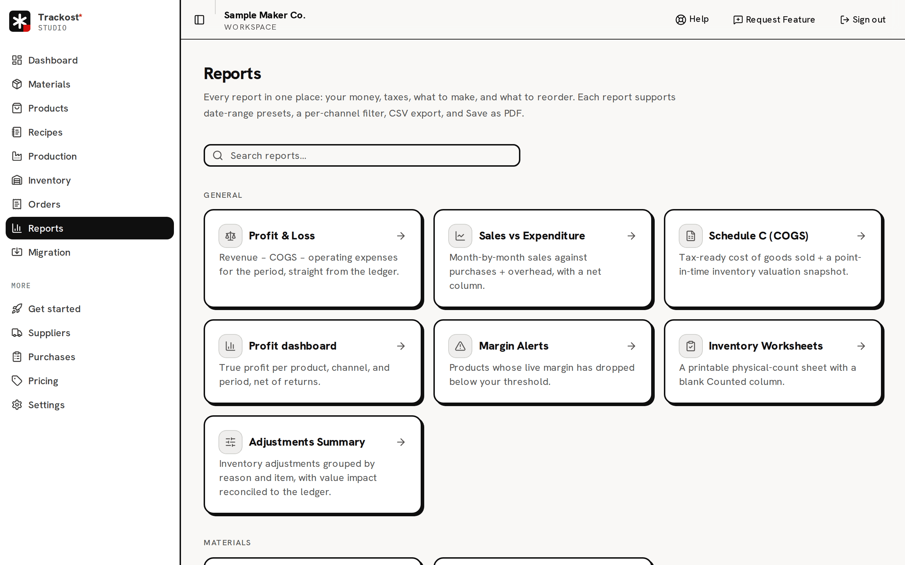Open the Production page
905x565 pixels.
pos(90,156)
